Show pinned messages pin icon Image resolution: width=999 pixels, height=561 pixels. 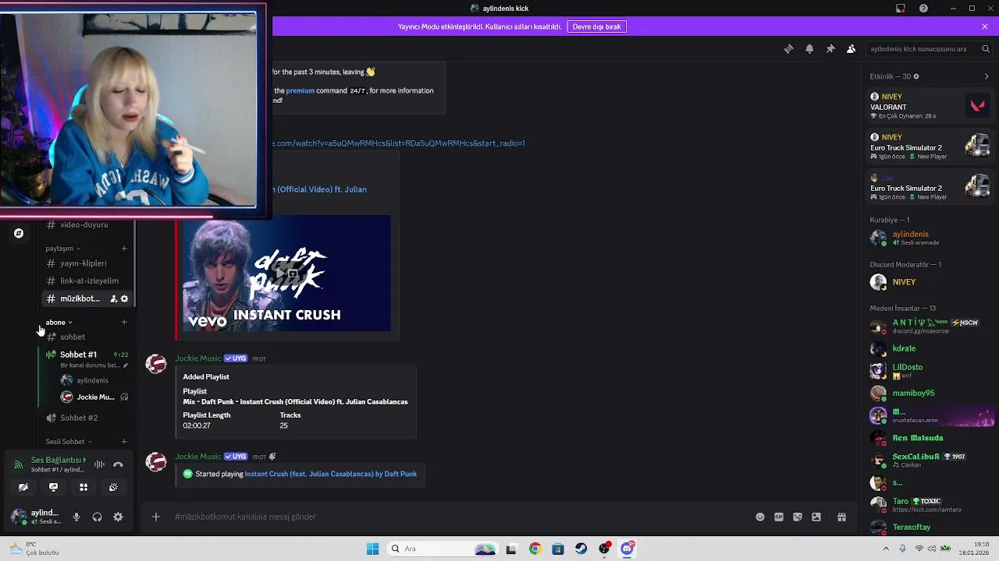coord(830,48)
